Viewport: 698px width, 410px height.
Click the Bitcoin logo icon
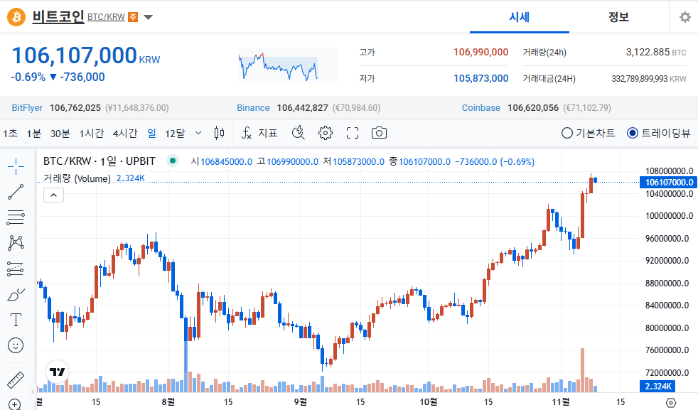(16, 17)
